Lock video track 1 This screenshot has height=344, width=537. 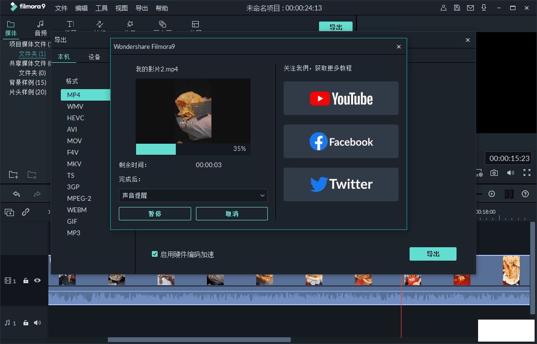coord(26,281)
